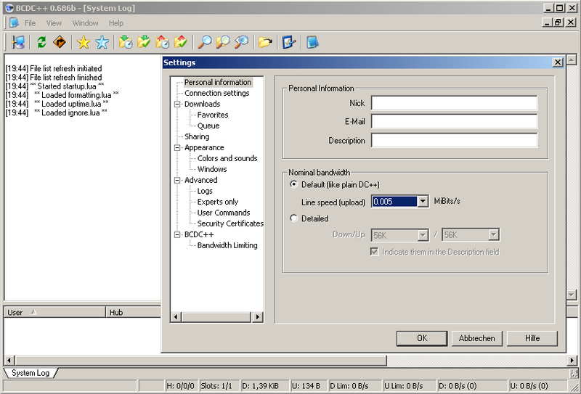
Task: Select Favorites under Downloads
Action: 213,115
